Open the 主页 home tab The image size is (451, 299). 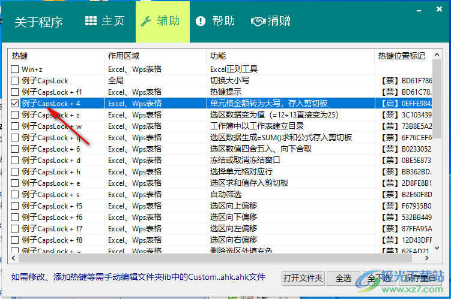point(105,21)
